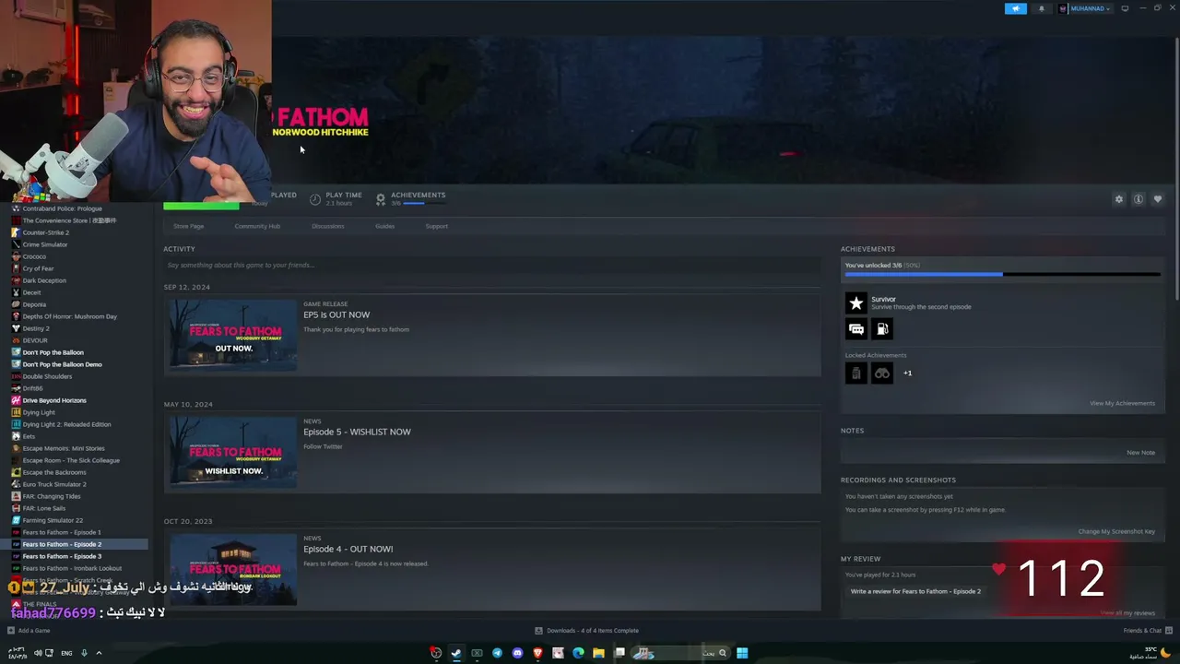Select Fears to Fathom - Episode 1
1180x664 pixels.
click(x=62, y=532)
